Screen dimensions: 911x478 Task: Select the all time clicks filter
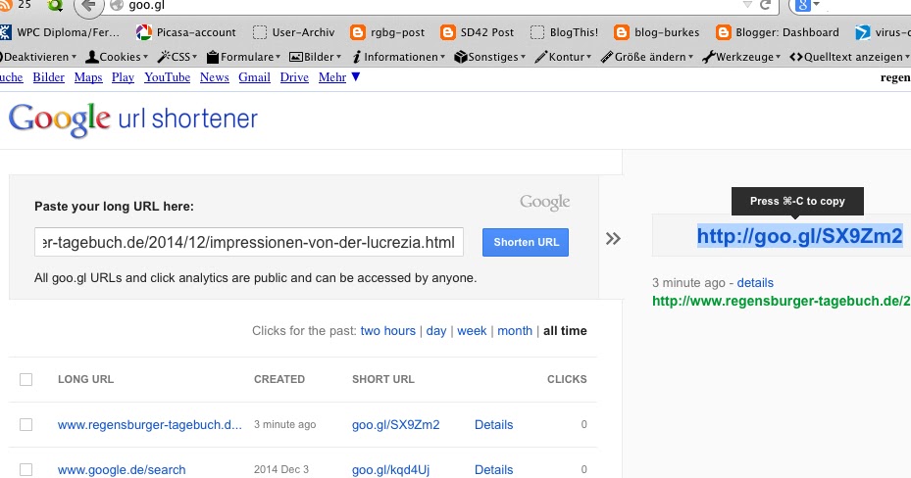[x=565, y=331]
